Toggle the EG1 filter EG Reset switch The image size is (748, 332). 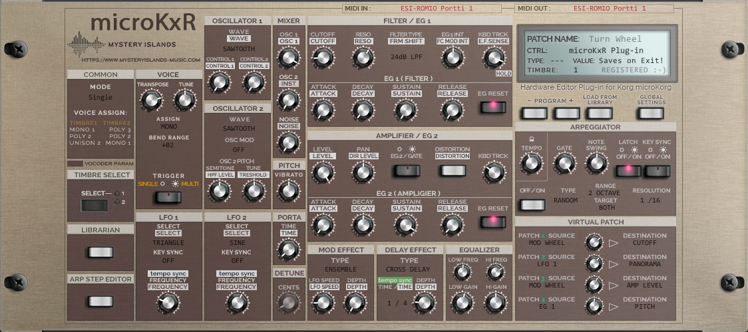pos(492,107)
